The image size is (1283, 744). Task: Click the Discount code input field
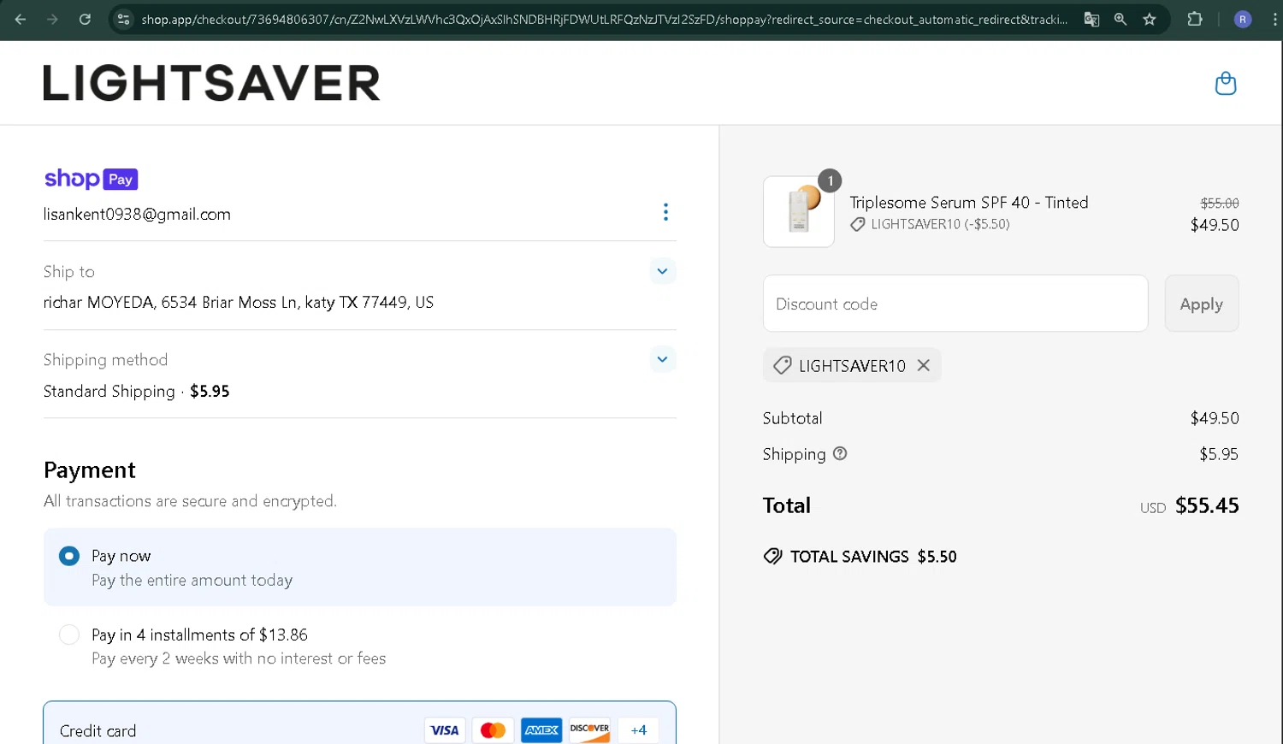point(955,304)
